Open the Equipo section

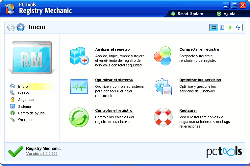(23, 93)
